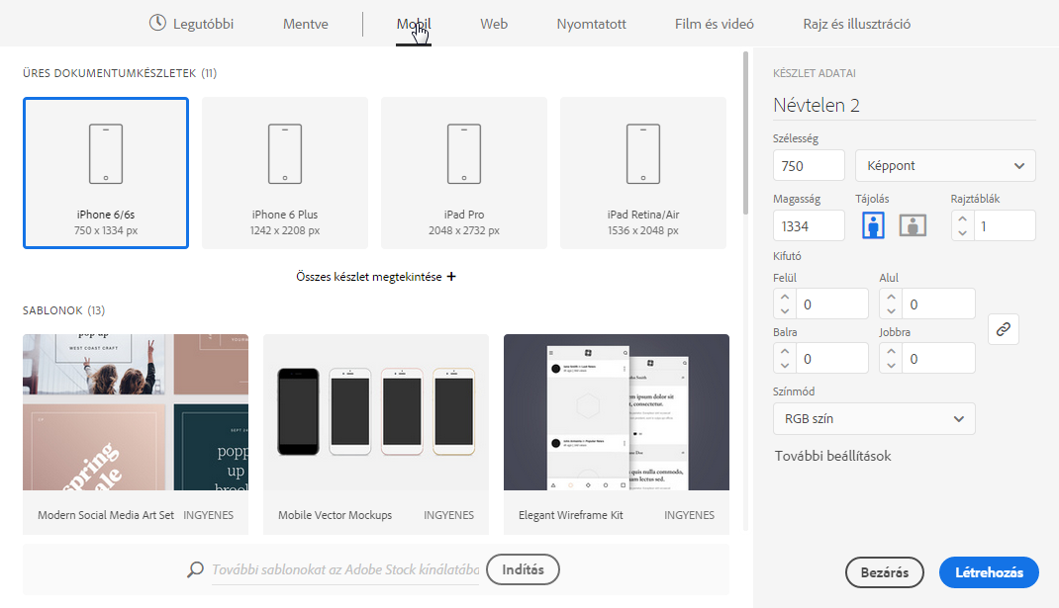
Task: Decrease the Balra bleed value
Action: 785,365
